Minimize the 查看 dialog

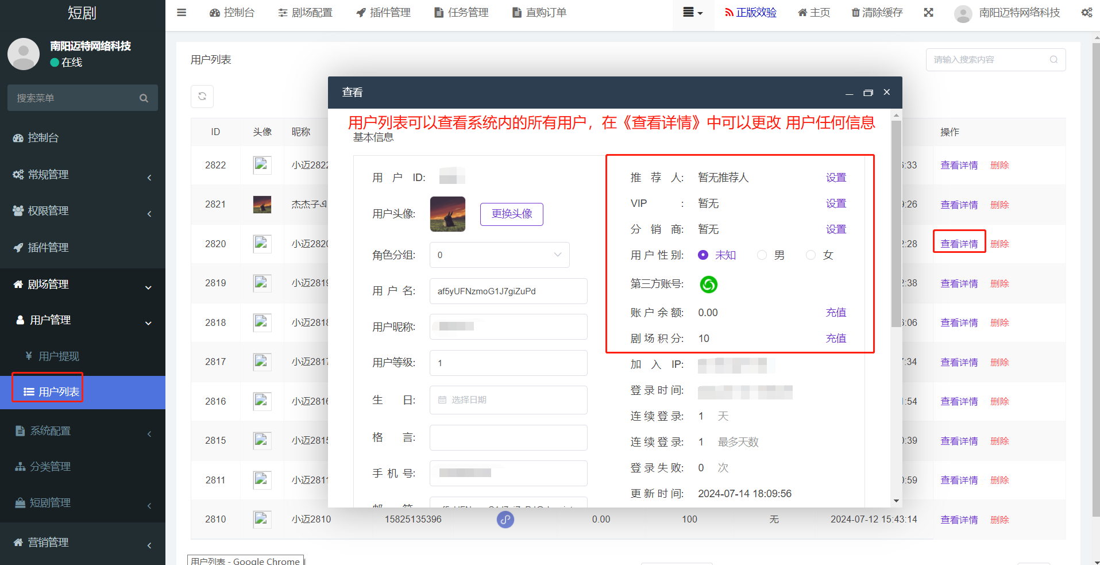849,93
